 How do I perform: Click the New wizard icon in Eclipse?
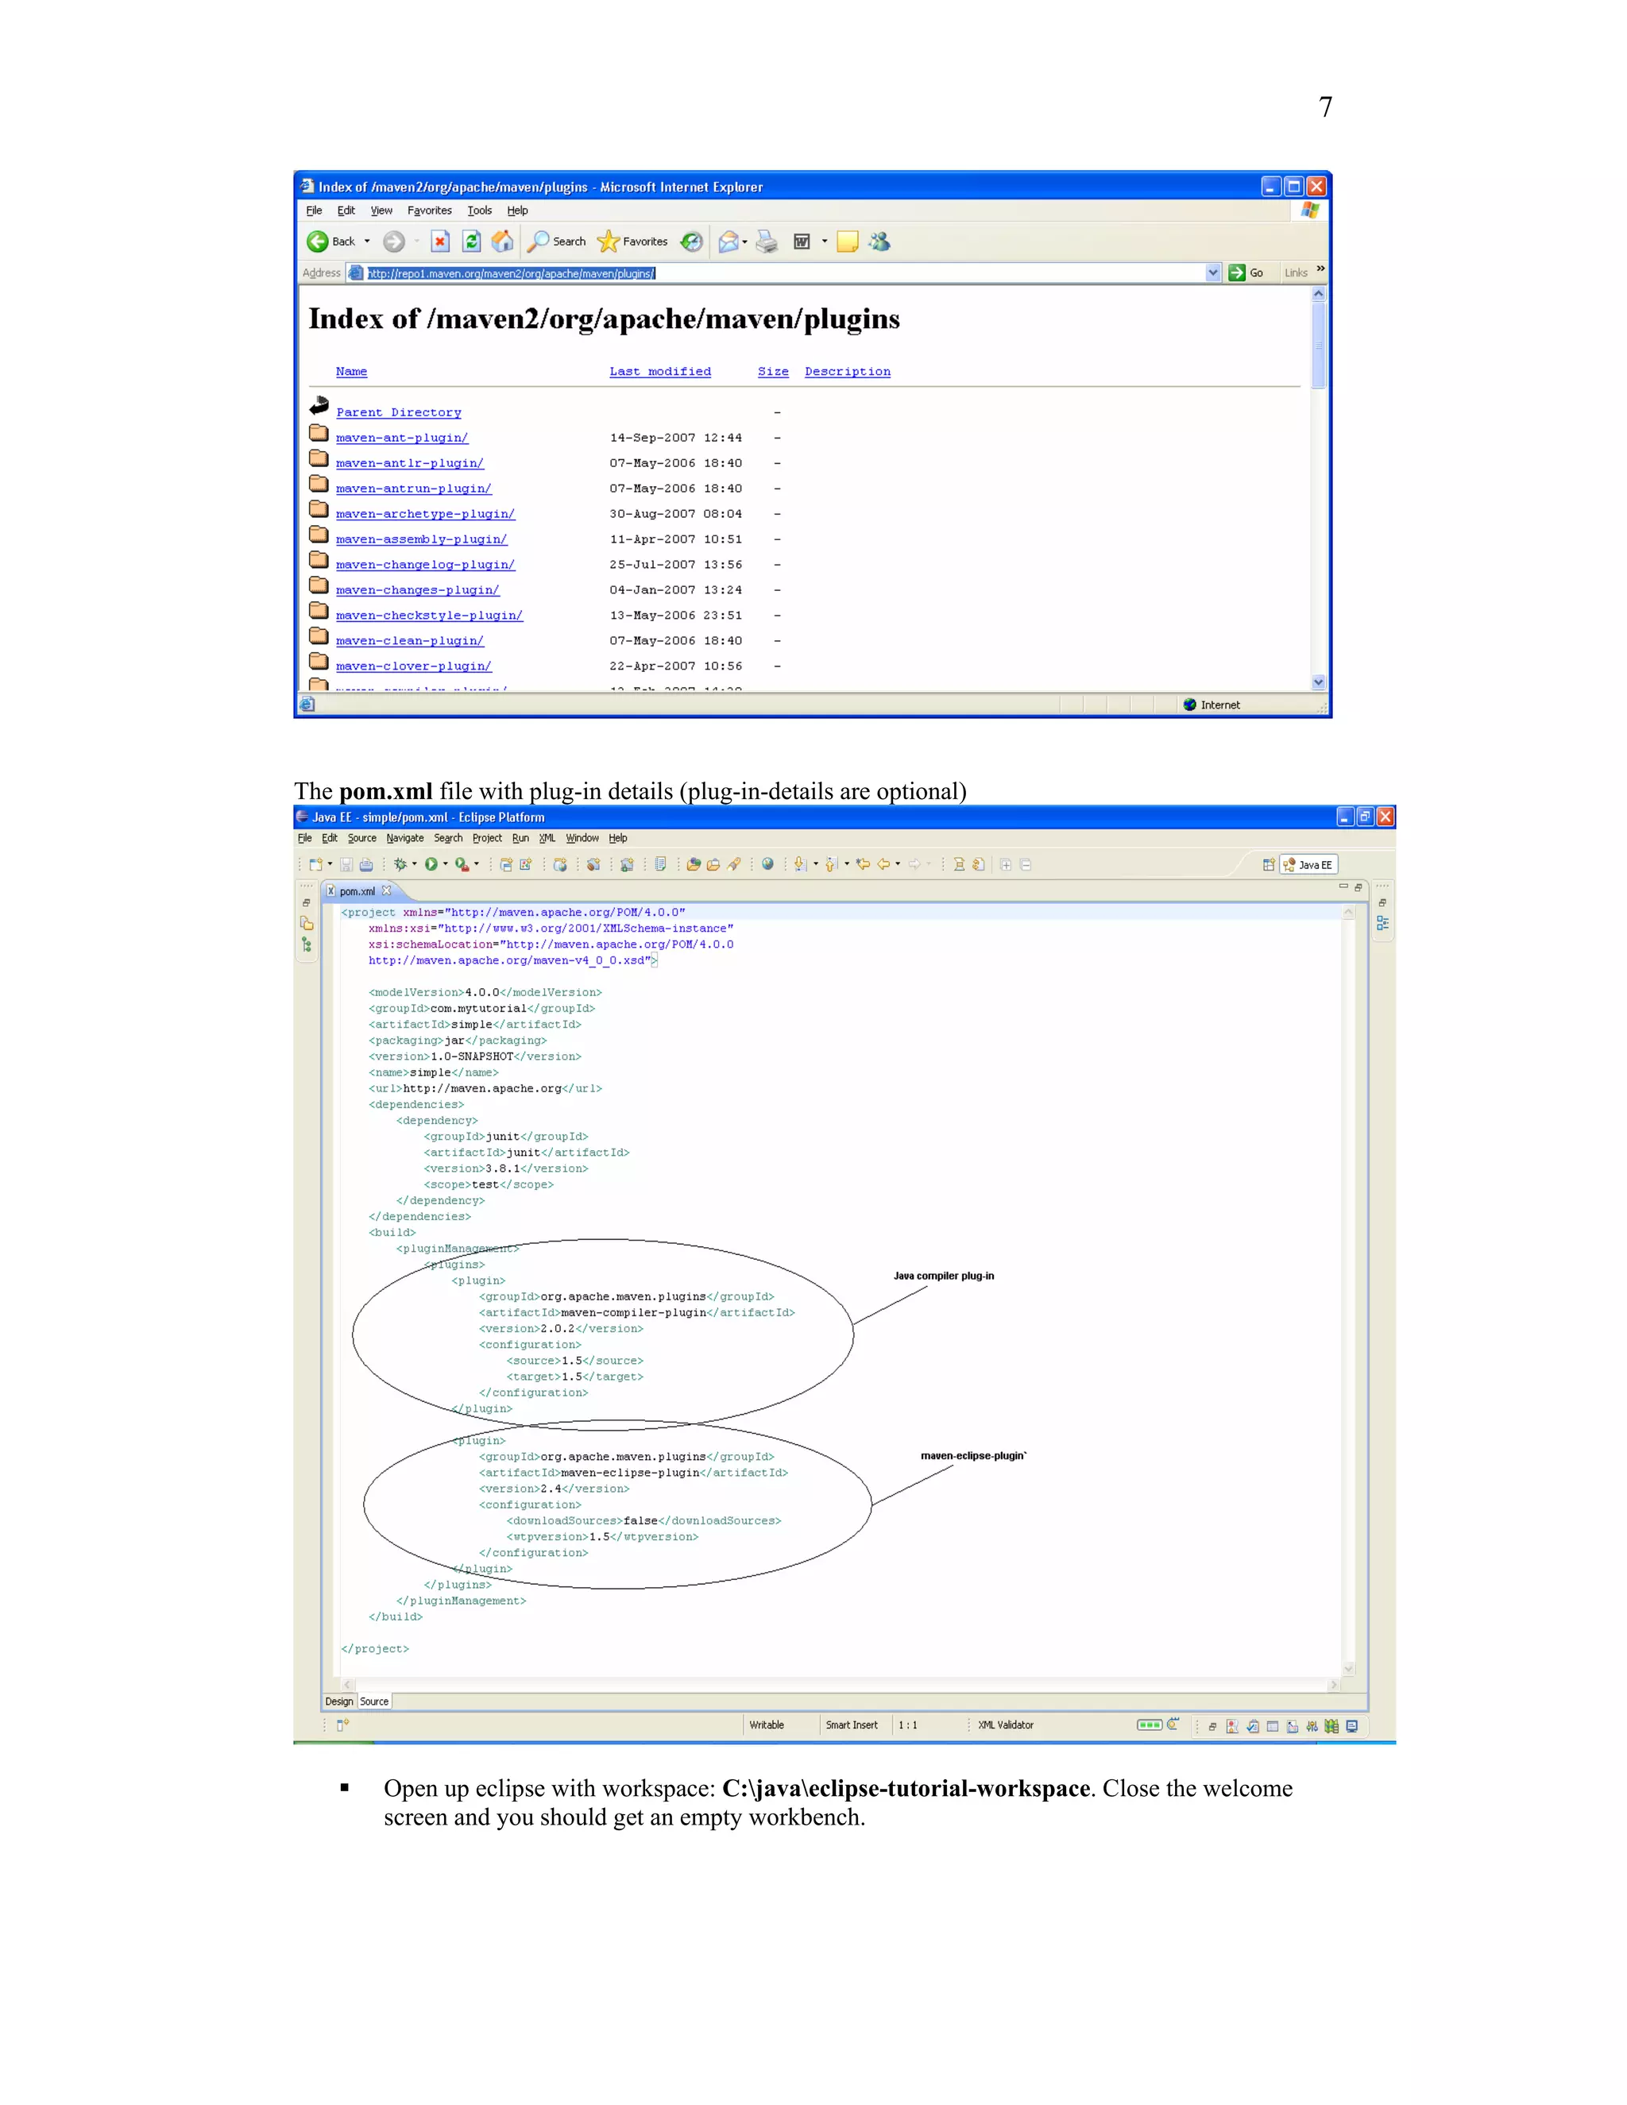click(x=315, y=864)
